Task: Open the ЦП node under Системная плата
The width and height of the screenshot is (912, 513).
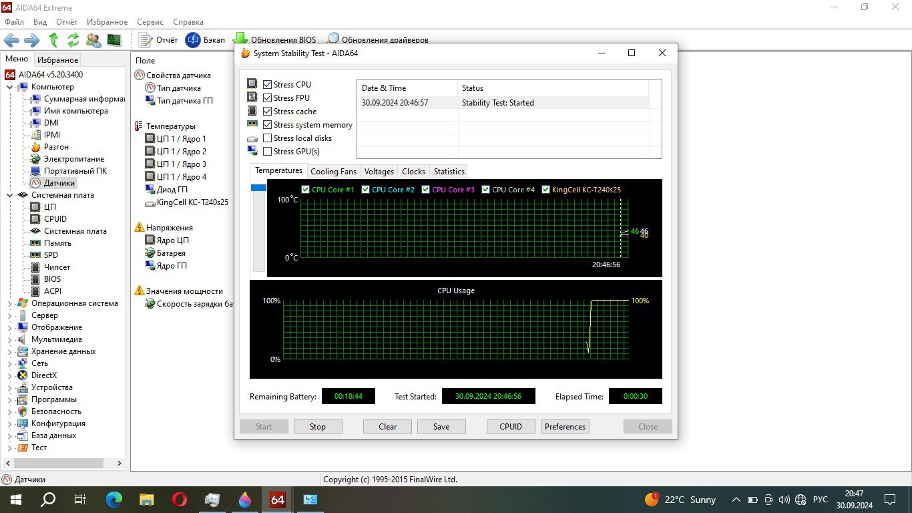Action: 43,207
